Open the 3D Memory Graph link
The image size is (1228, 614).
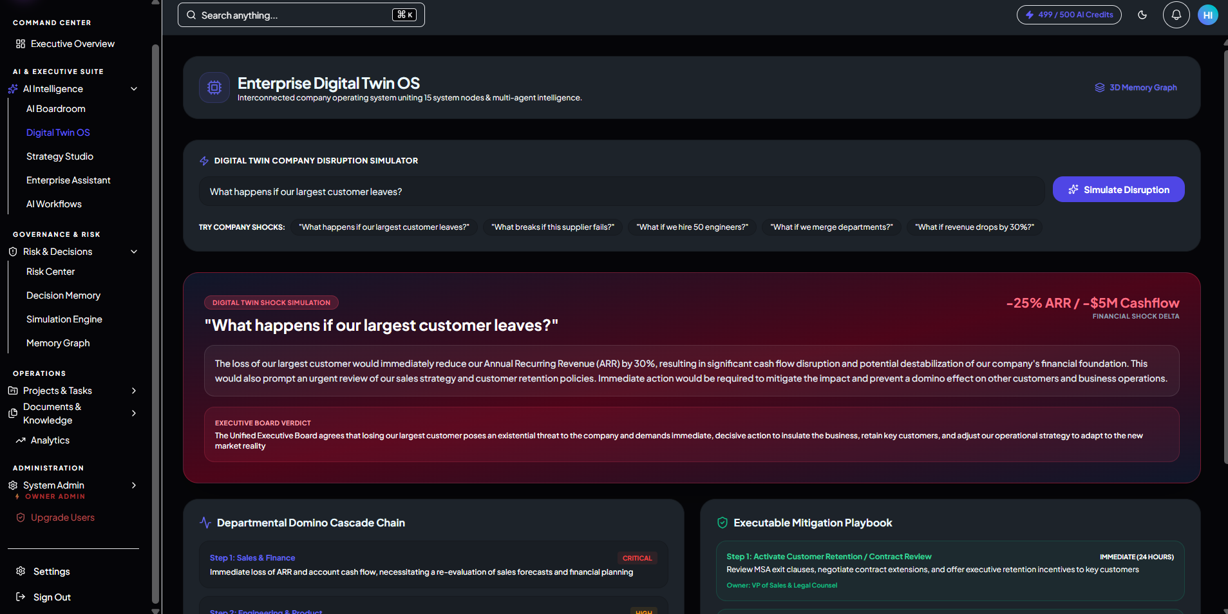[x=1136, y=88]
